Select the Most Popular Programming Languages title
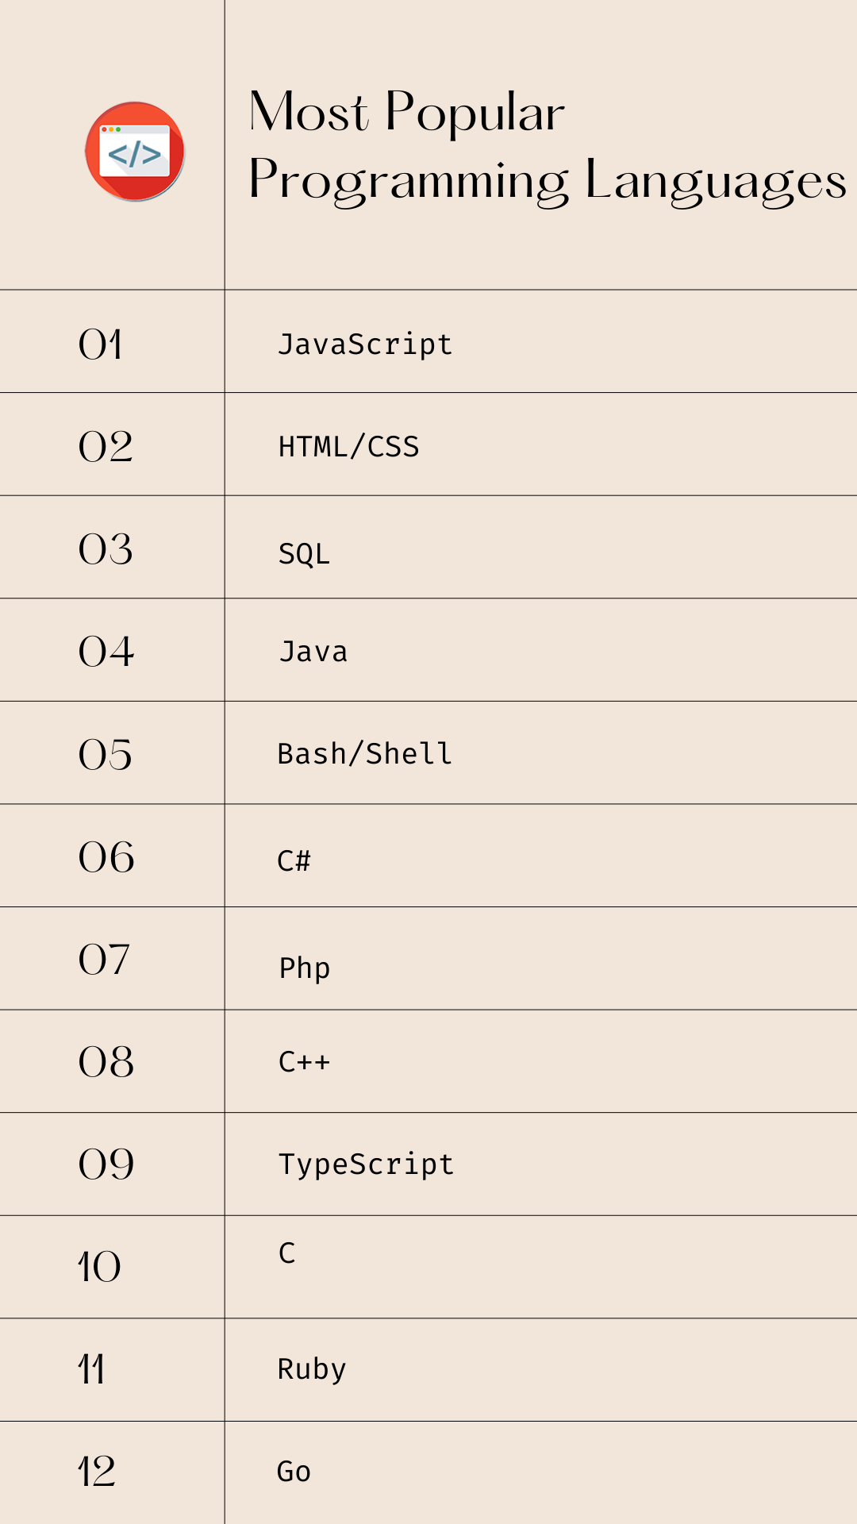 548,146
